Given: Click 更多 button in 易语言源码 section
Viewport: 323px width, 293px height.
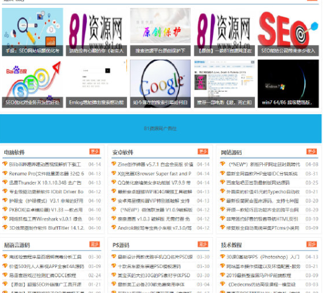Looking at the screenshot, I should tap(95, 244).
